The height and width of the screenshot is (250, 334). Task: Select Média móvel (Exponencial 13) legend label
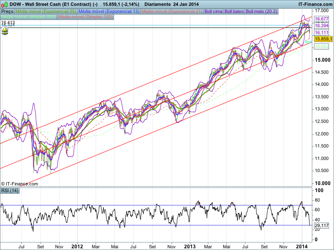click(109, 12)
